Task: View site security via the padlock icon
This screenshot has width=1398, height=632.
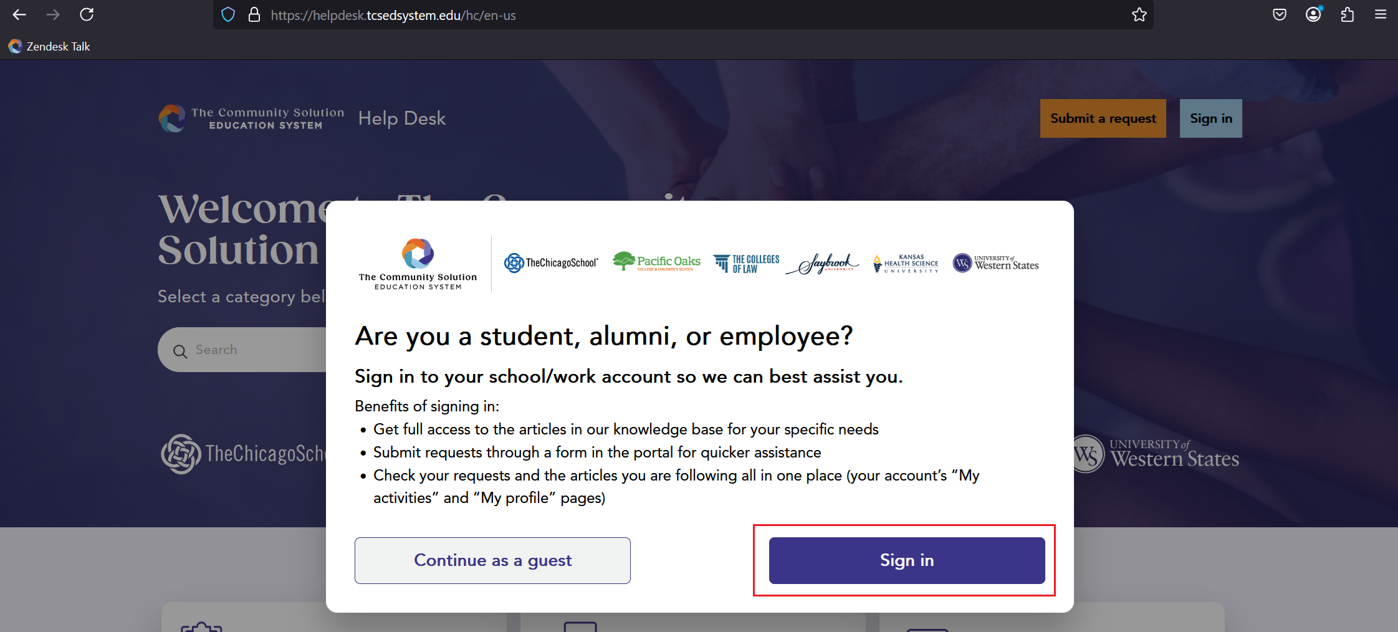Action: point(254,15)
